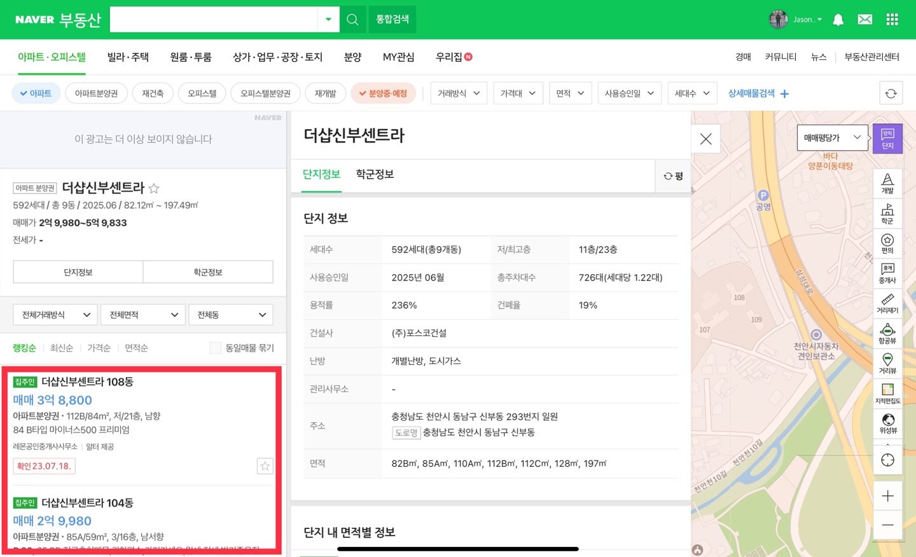Click the 공영 parking marker on map
Image resolution: width=916 pixels, height=557 pixels.
763,196
